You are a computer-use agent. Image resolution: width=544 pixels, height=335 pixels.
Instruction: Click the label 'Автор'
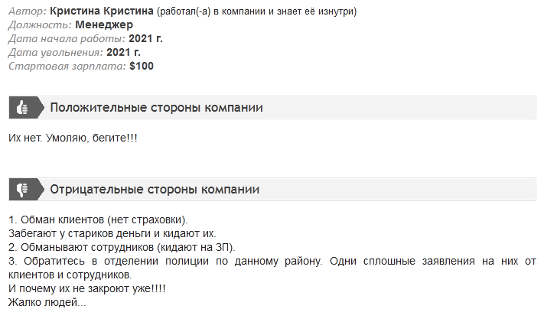[x=27, y=11]
